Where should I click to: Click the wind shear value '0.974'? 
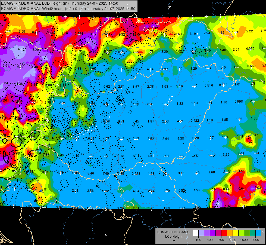point(36,32)
